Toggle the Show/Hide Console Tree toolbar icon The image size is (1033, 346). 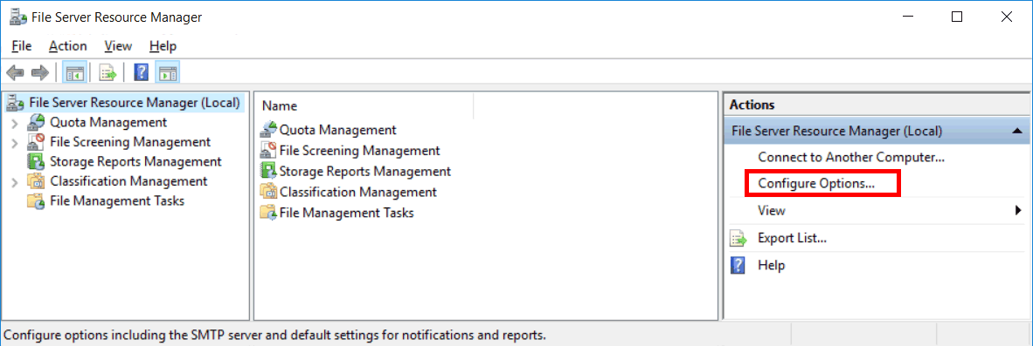coord(73,73)
